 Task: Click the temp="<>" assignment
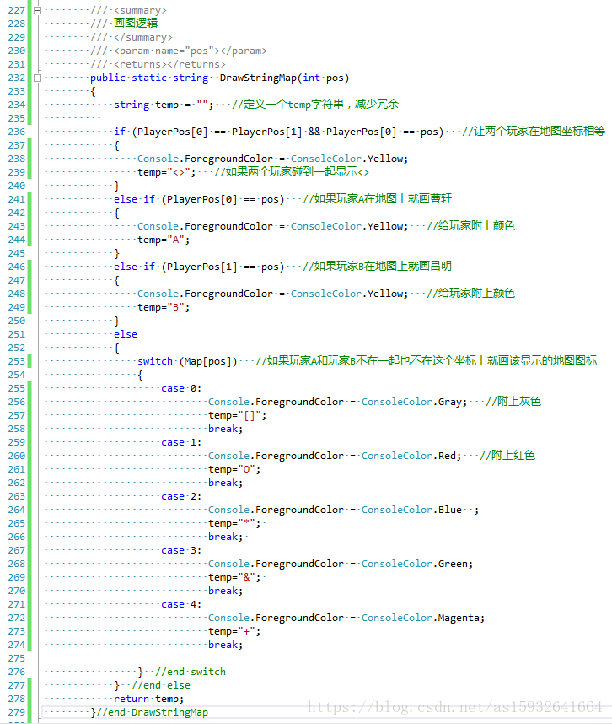click(x=167, y=172)
